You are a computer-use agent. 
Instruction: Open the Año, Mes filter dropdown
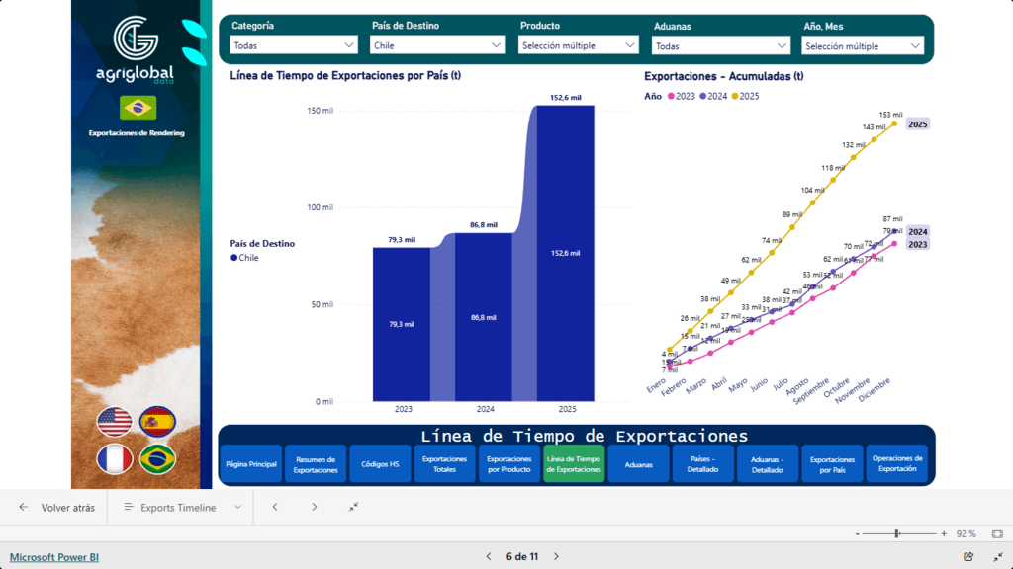coord(863,45)
